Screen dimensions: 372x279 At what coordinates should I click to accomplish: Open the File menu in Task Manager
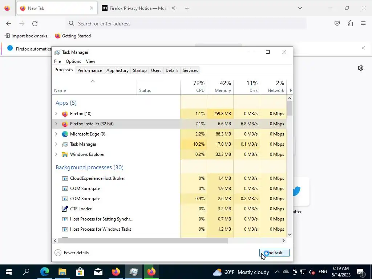(x=57, y=61)
